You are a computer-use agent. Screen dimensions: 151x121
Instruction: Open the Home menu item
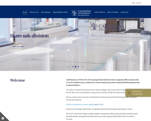tap(25, 12)
